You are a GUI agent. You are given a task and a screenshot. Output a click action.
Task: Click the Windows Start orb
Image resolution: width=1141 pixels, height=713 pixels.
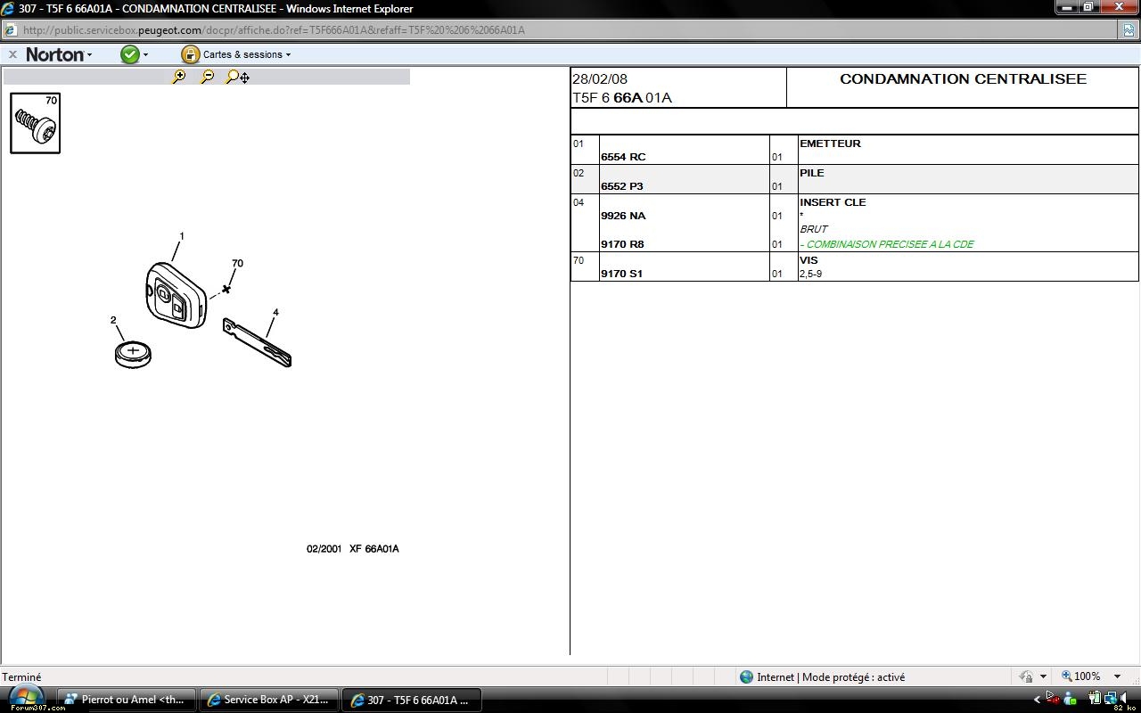pos(23,698)
